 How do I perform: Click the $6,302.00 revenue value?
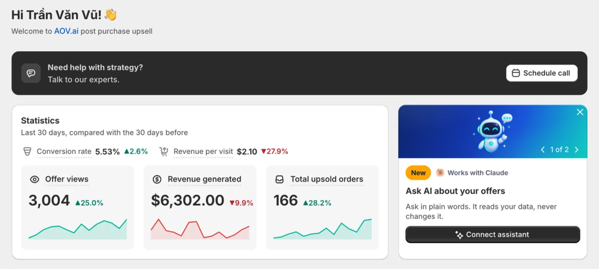point(188,200)
